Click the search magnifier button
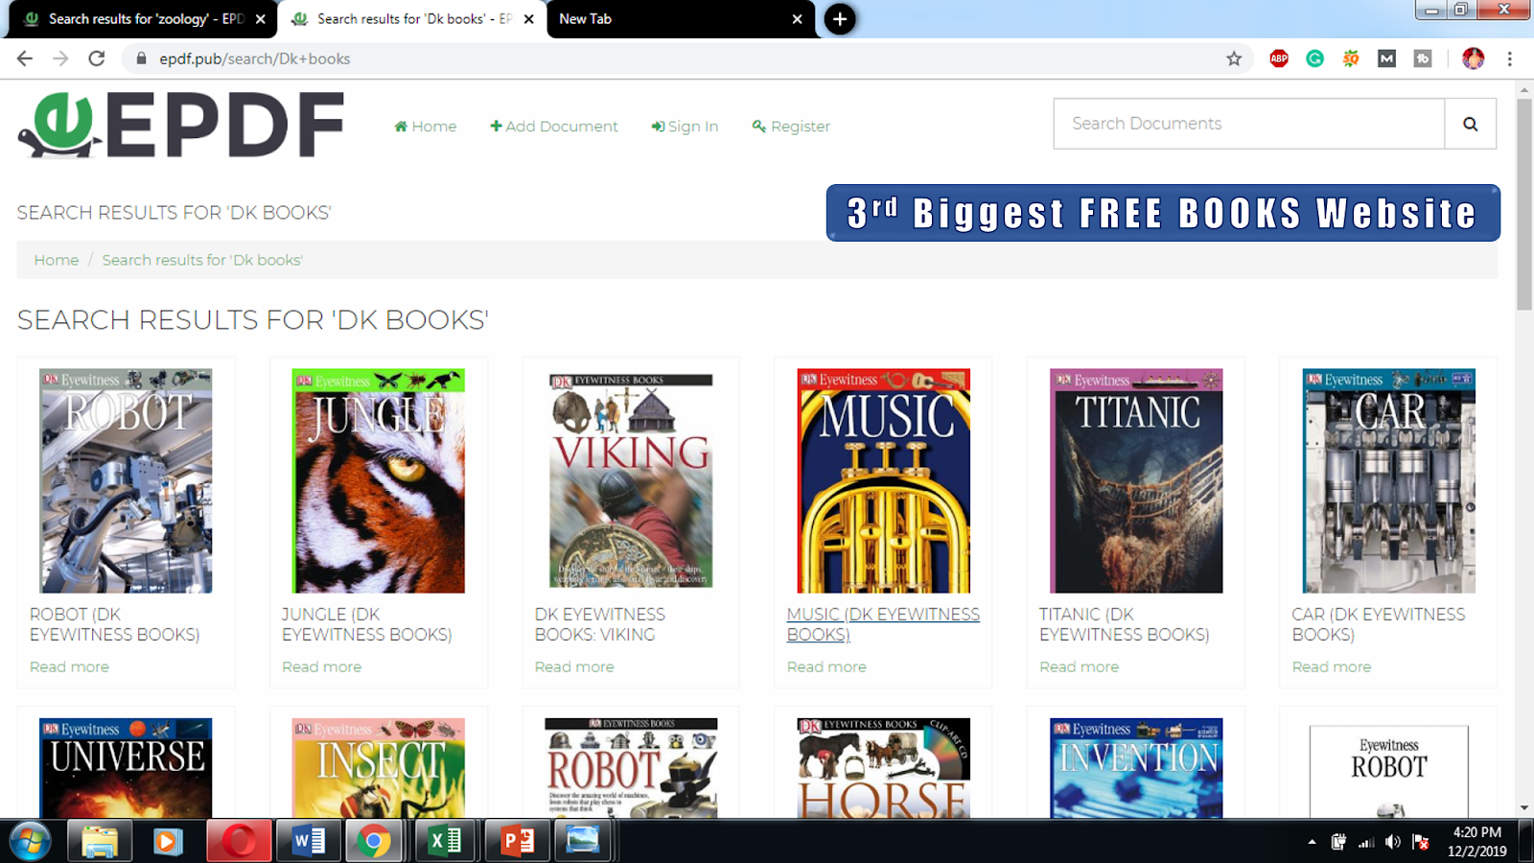 coord(1470,124)
